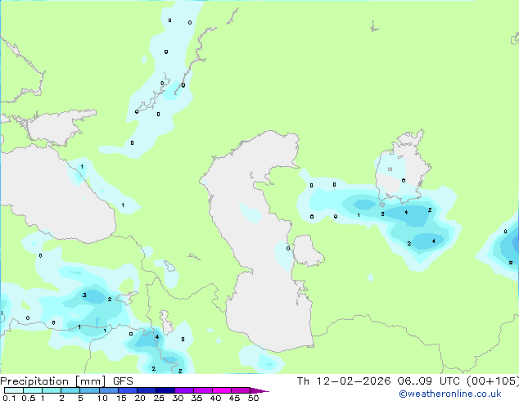This screenshot has height=401, width=519.
Task: Click the '0.1' legend scale value
Action: click(9, 398)
